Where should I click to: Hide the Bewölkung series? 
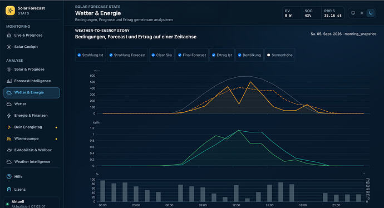click(240, 55)
